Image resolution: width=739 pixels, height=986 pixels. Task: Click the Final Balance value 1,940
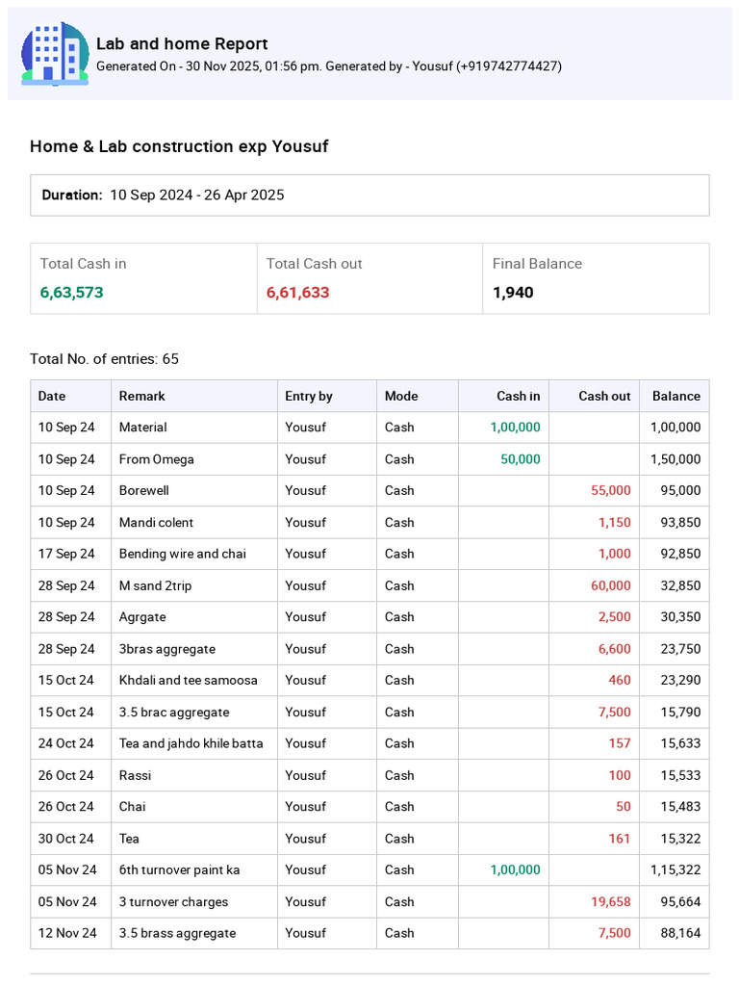click(513, 293)
